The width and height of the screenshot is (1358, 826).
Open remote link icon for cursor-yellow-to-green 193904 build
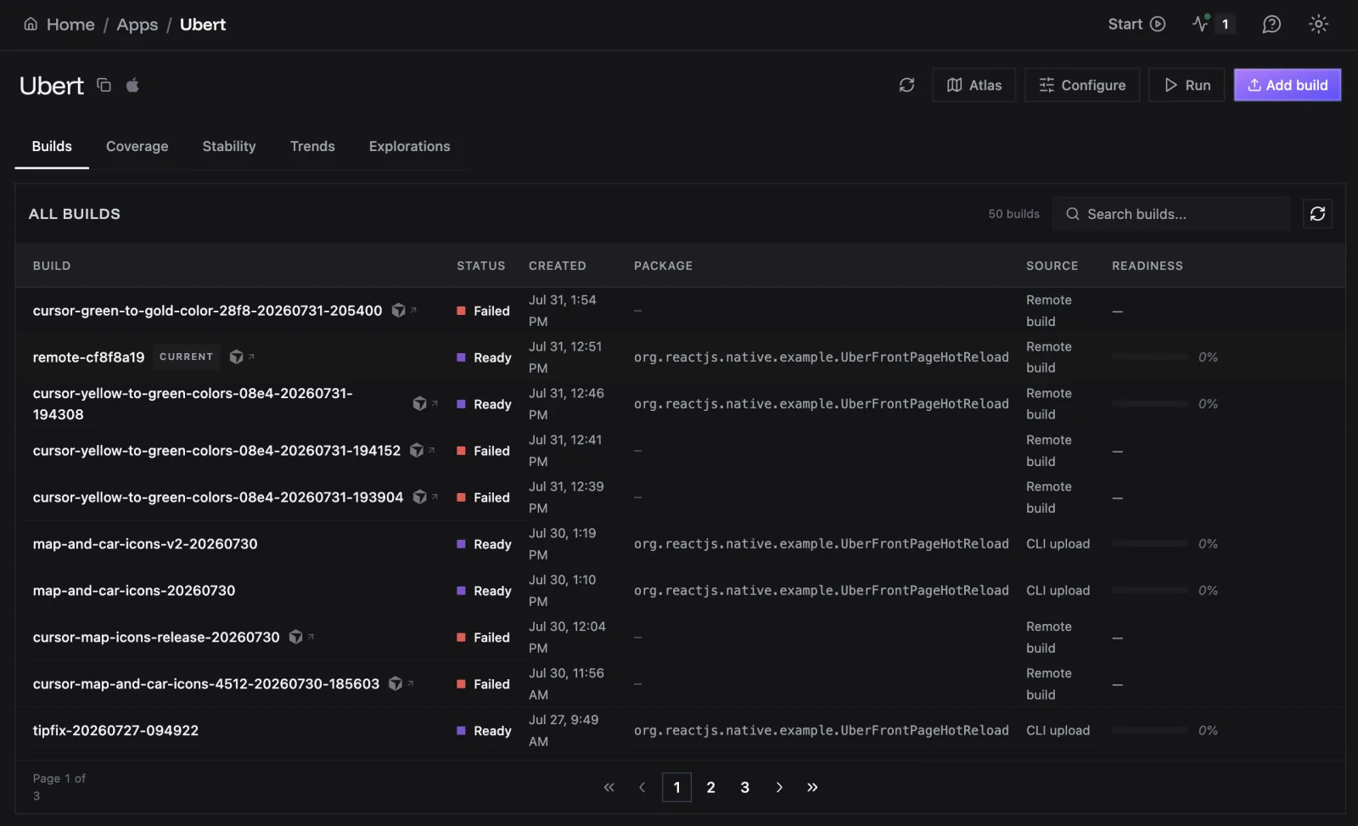[x=425, y=497]
